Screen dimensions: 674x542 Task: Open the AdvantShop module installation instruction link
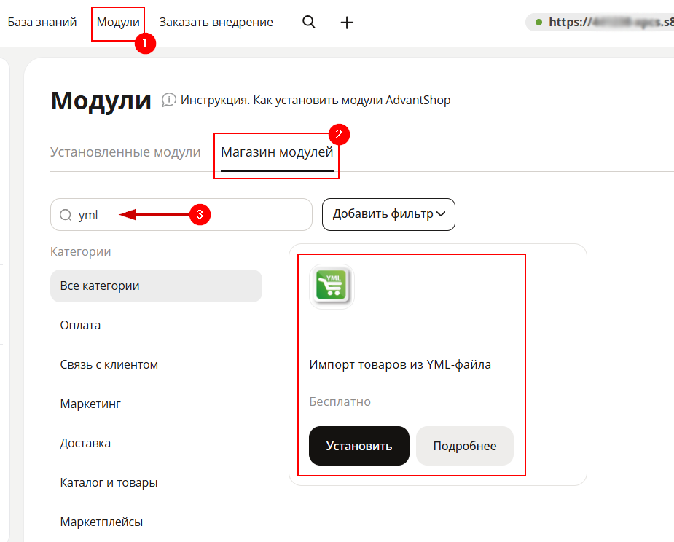click(x=316, y=100)
